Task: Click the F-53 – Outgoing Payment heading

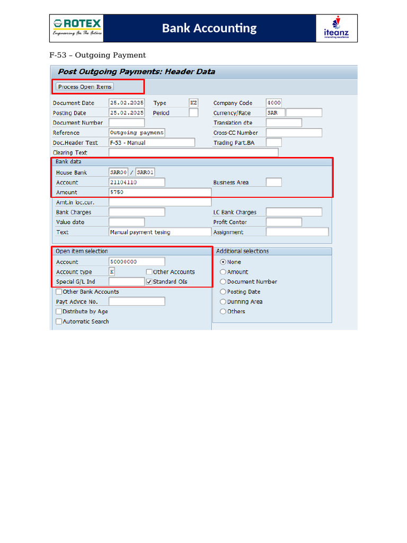Action: pos(98,55)
